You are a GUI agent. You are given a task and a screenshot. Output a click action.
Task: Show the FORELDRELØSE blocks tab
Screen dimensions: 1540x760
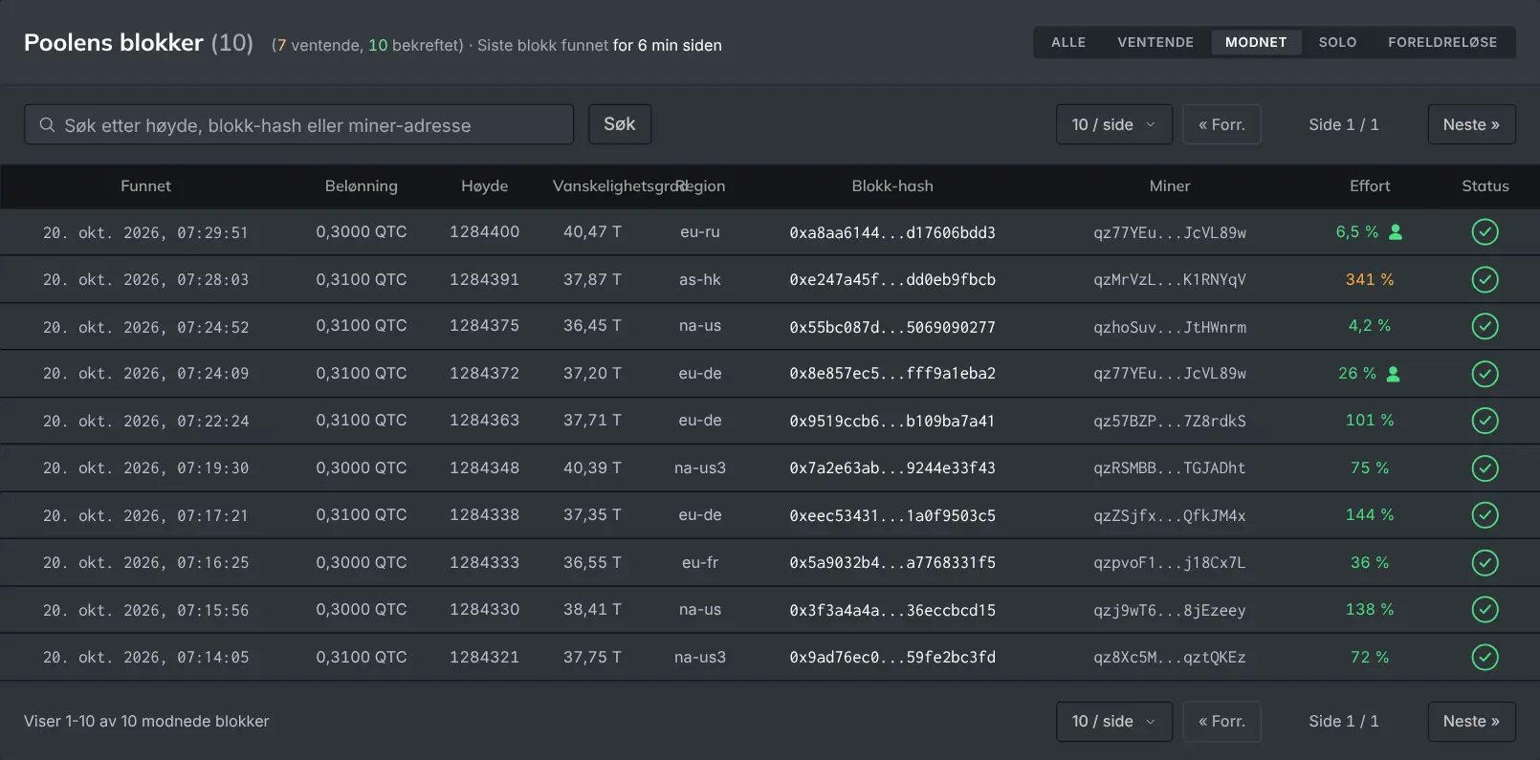(x=1442, y=42)
